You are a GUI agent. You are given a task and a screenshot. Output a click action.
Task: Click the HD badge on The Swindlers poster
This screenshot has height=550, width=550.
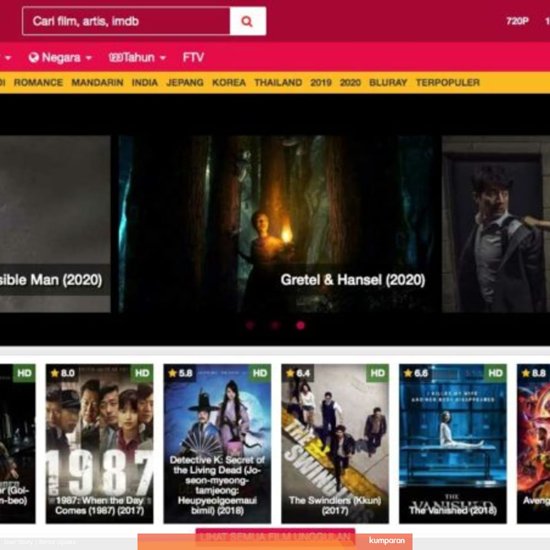click(378, 373)
